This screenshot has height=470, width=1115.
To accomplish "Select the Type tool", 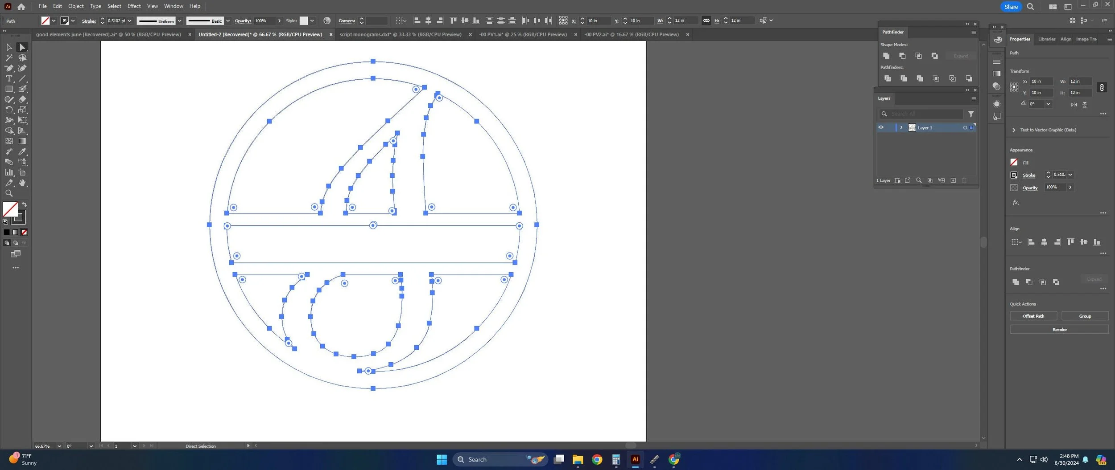I will pos(9,78).
